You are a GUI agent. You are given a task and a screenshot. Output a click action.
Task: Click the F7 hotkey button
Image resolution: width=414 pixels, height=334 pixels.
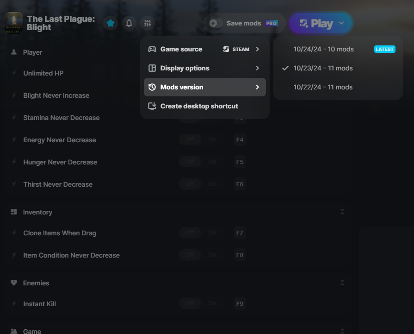click(240, 233)
